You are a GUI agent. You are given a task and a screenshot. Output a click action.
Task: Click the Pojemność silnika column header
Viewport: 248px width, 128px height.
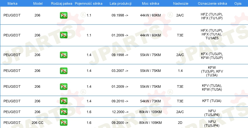pos(88,3)
